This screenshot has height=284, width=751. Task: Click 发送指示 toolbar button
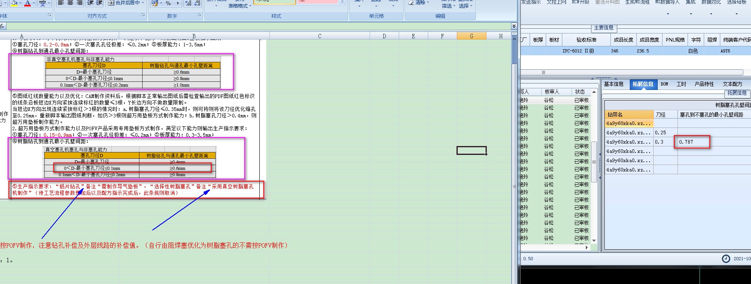click(530, 2)
